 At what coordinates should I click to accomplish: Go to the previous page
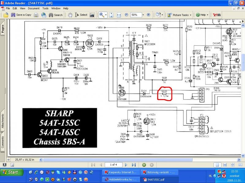point(101,165)
